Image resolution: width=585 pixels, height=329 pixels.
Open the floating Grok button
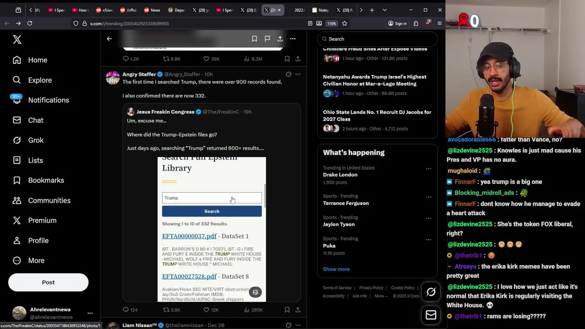tap(431, 292)
